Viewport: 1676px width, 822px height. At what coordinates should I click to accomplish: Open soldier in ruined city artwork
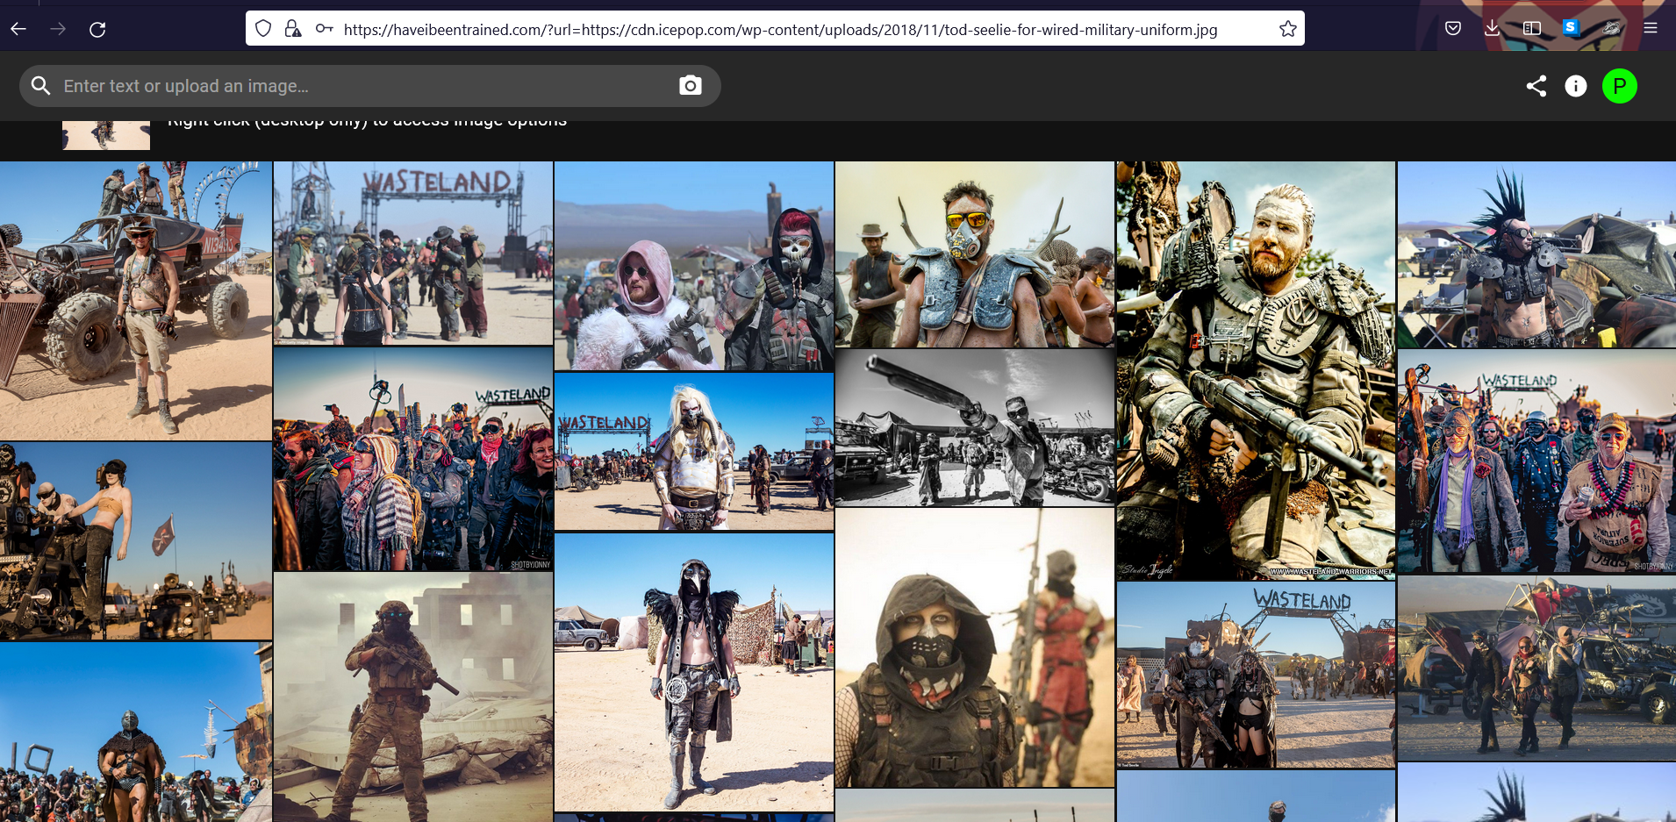click(x=413, y=697)
